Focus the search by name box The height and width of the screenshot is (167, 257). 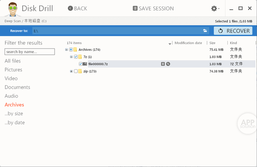[x=30, y=52]
